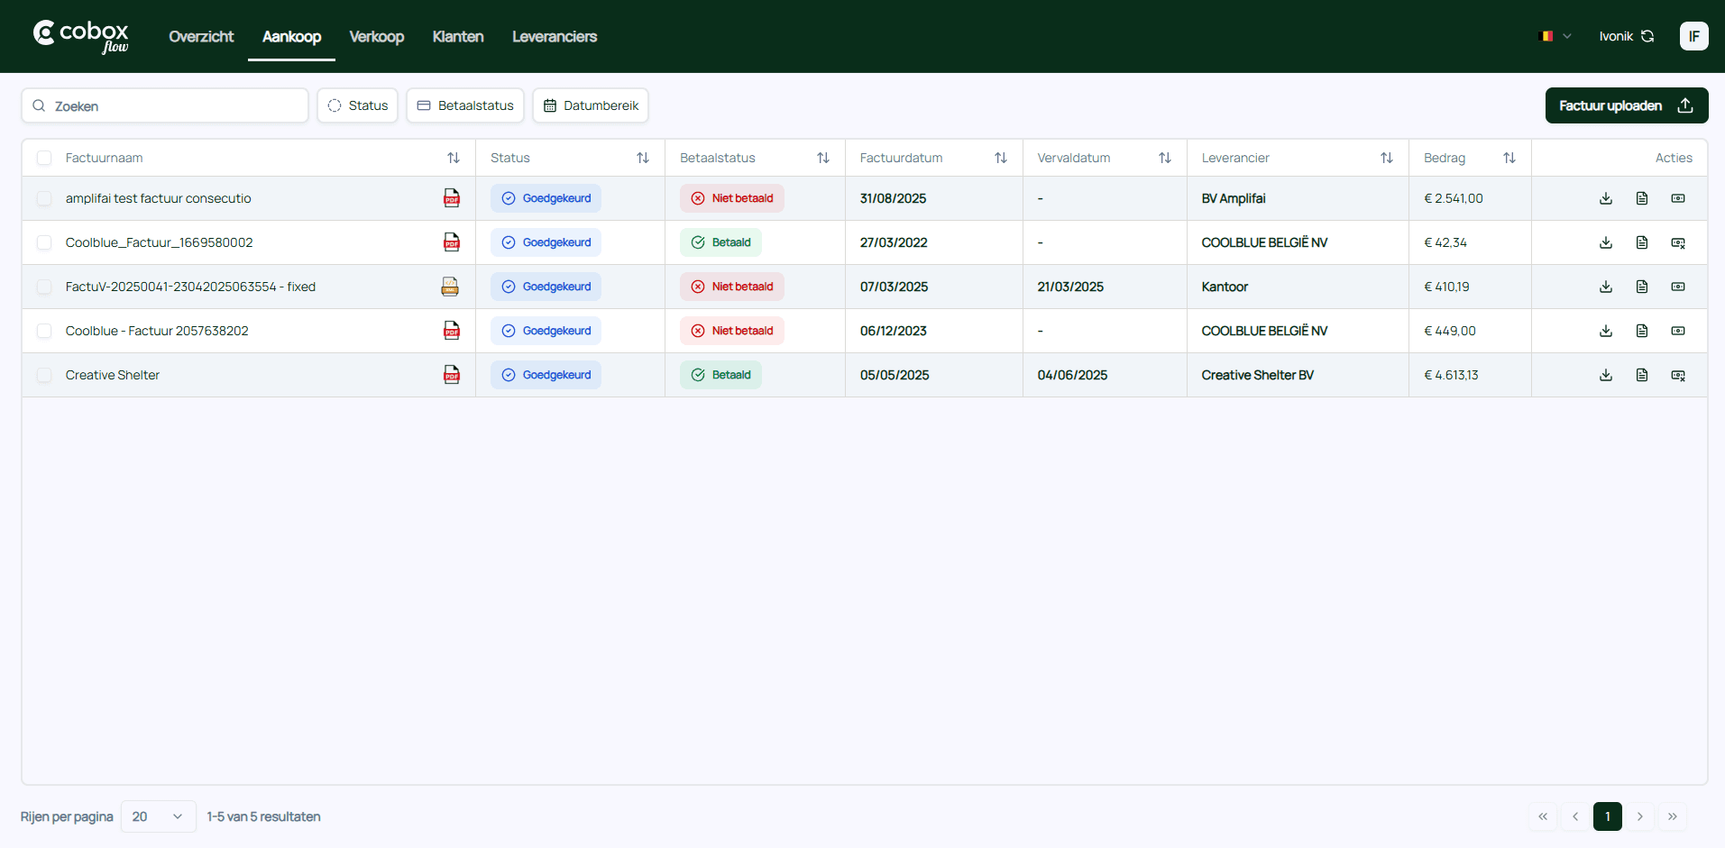
Task: Expand the Datumbereik filter
Action: click(x=591, y=105)
